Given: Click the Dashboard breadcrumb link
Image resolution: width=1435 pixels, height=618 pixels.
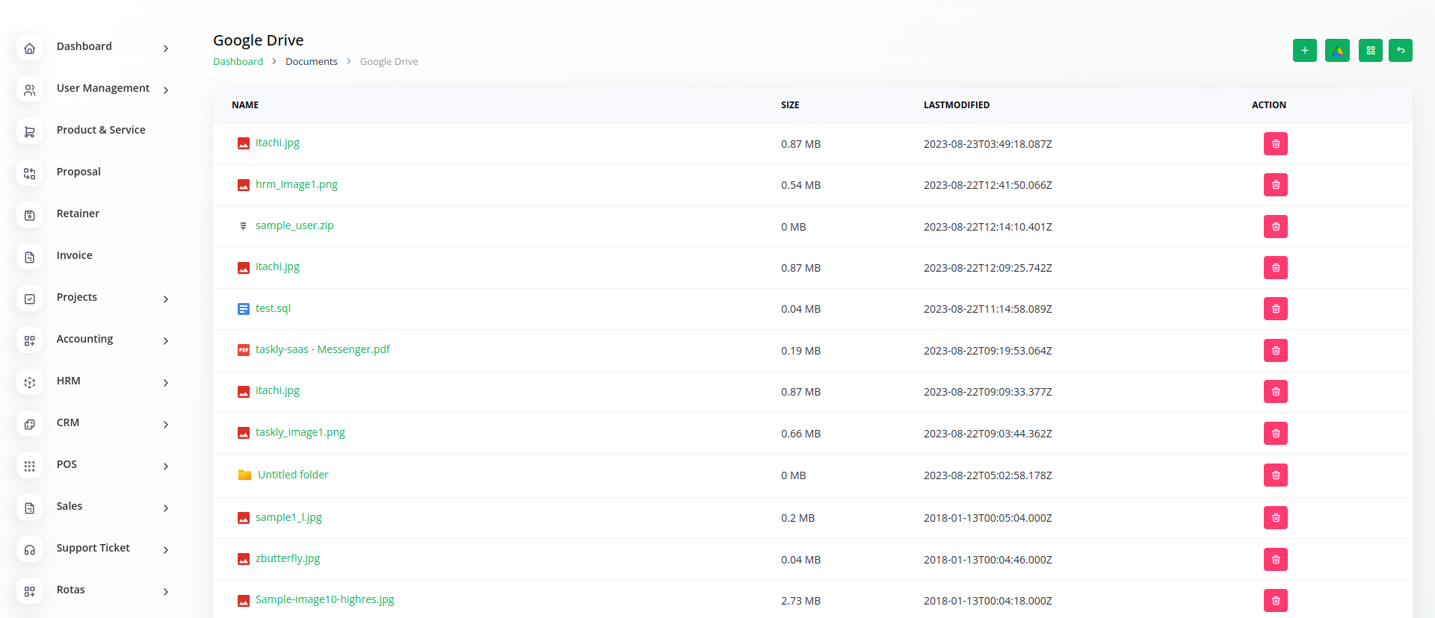Looking at the screenshot, I should pyautogui.click(x=238, y=62).
